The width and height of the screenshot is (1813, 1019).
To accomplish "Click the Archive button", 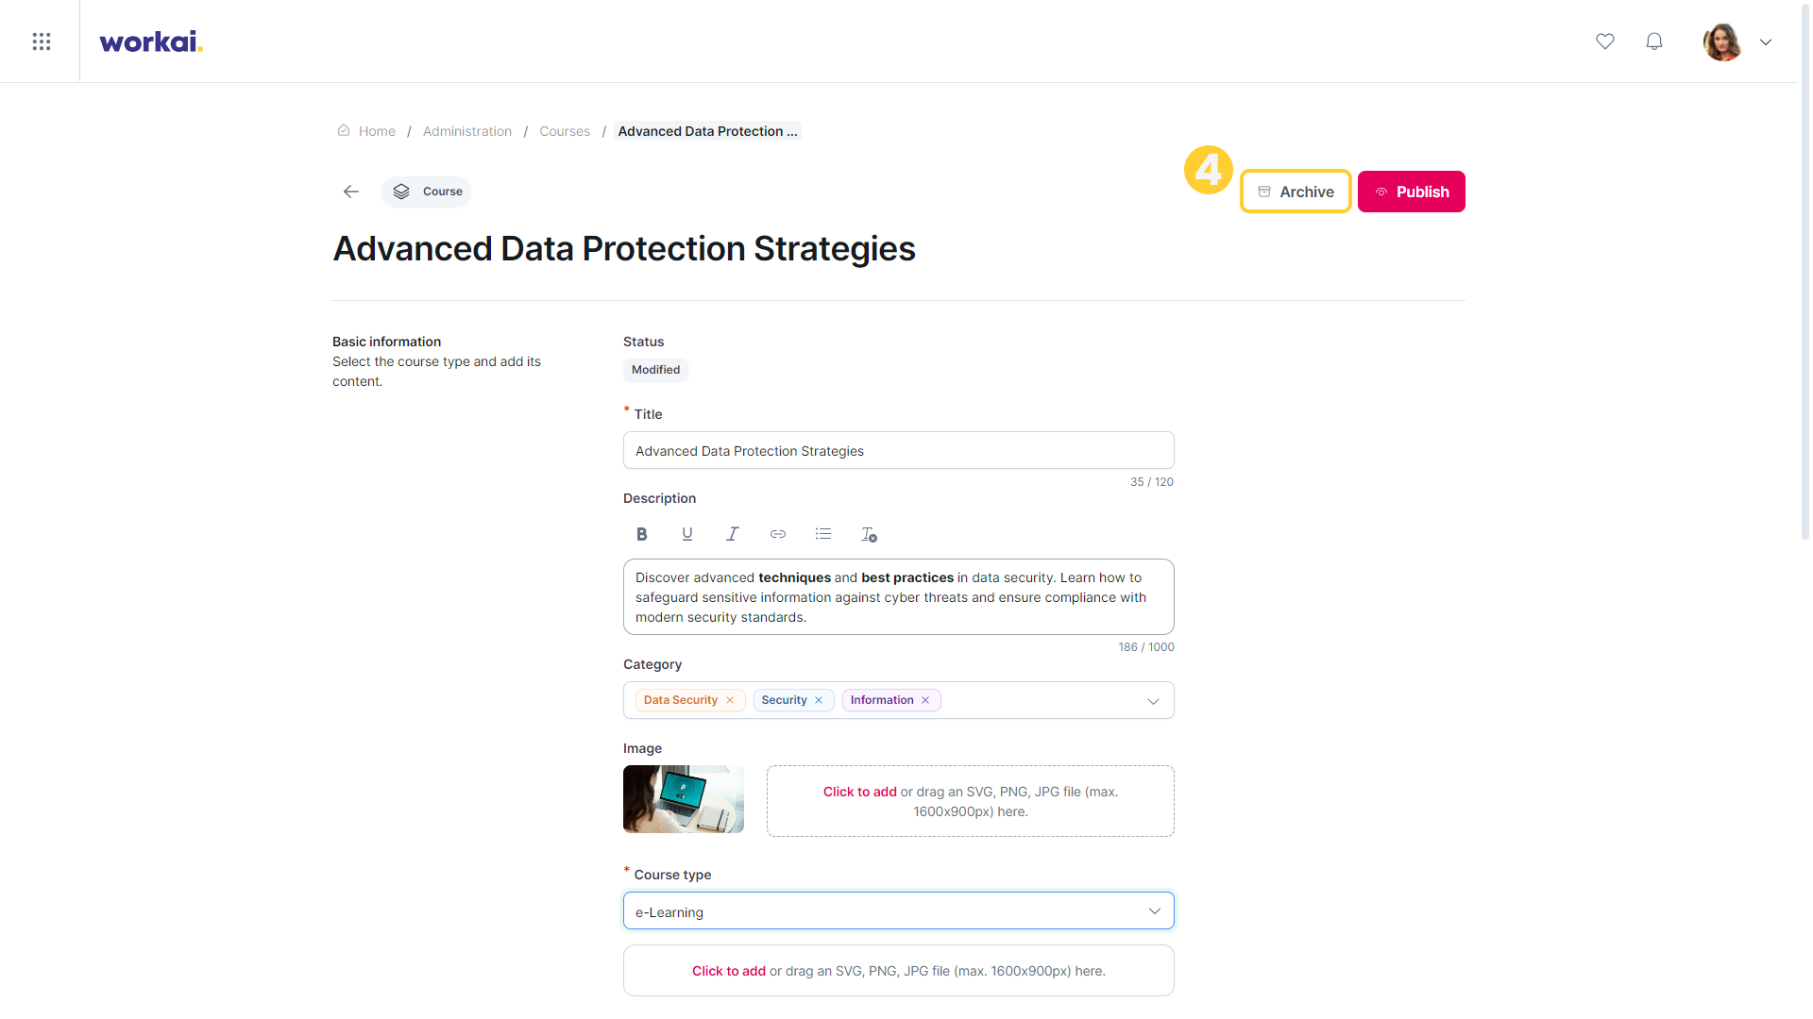I will tap(1296, 192).
